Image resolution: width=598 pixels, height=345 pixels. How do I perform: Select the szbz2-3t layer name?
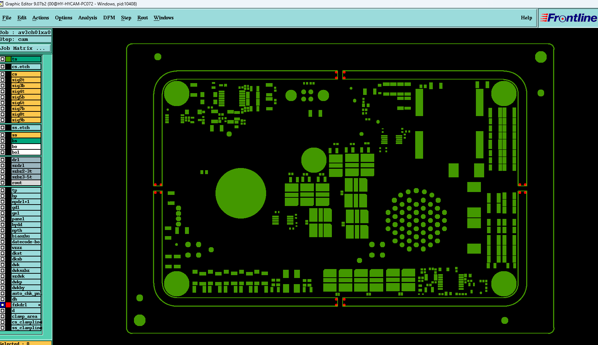coord(26,171)
